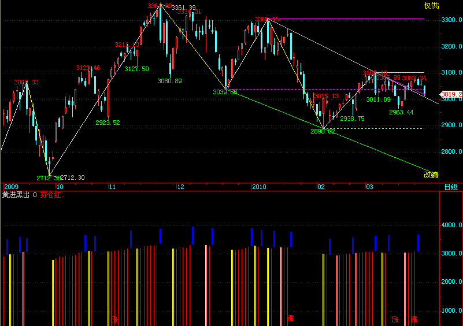
Task: Select the 黄进黑出 indicator name
Action: (x=16, y=195)
